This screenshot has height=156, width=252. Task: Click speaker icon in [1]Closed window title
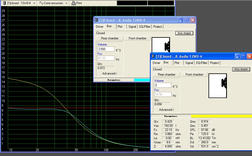click(153, 56)
